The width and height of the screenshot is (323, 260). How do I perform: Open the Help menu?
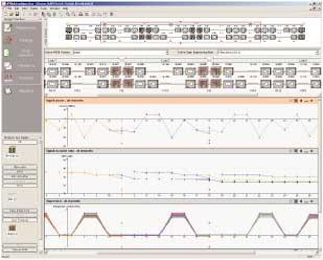65,8
